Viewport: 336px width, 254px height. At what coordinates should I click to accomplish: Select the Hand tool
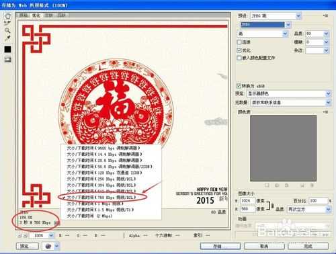point(7,16)
